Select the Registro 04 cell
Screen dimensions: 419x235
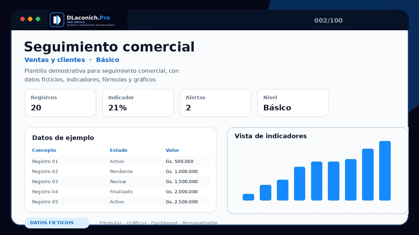click(x=45, y=192)
